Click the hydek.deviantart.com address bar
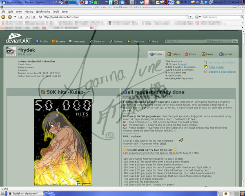This screenshot has height=196, width=245. [x=115, y=17]
